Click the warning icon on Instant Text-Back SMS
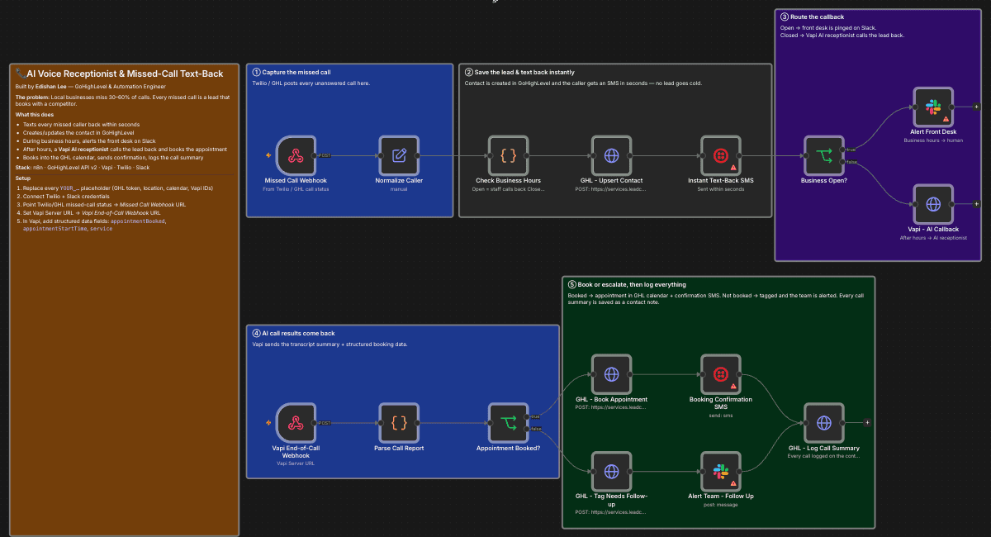Viewport: 991px width, 537px height. pos(733,167)
